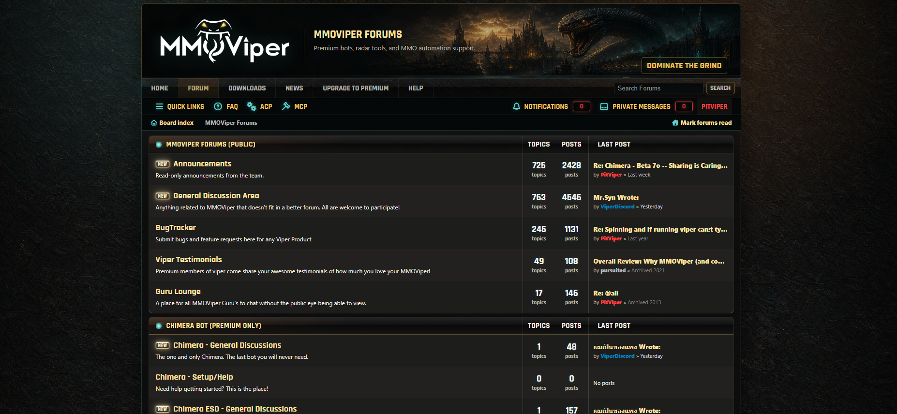
Task: Open the FAQ link
Action: (x=232, y=106)
